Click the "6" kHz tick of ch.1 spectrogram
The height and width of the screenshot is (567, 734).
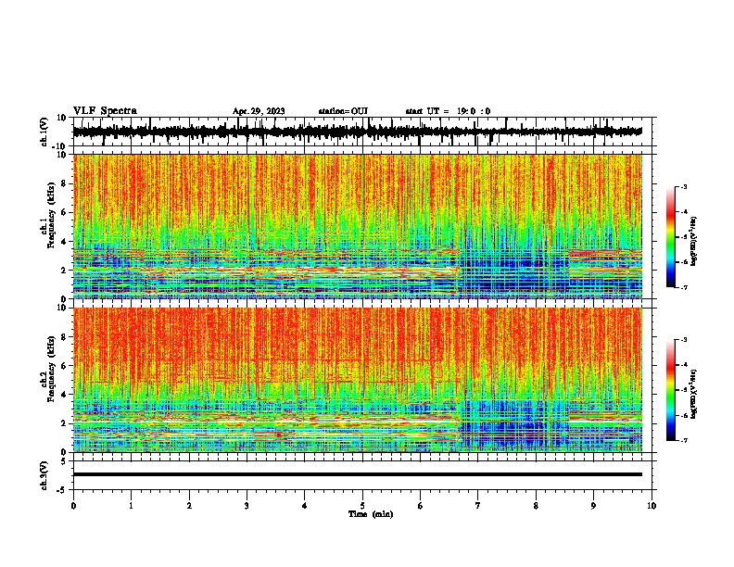click(x=64, y=213)
